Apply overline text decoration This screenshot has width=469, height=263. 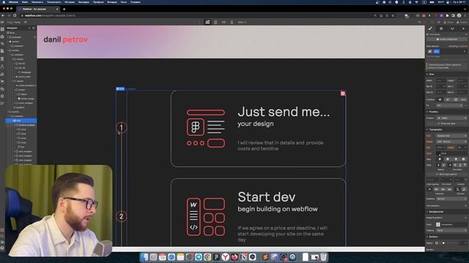pos(465,165)
